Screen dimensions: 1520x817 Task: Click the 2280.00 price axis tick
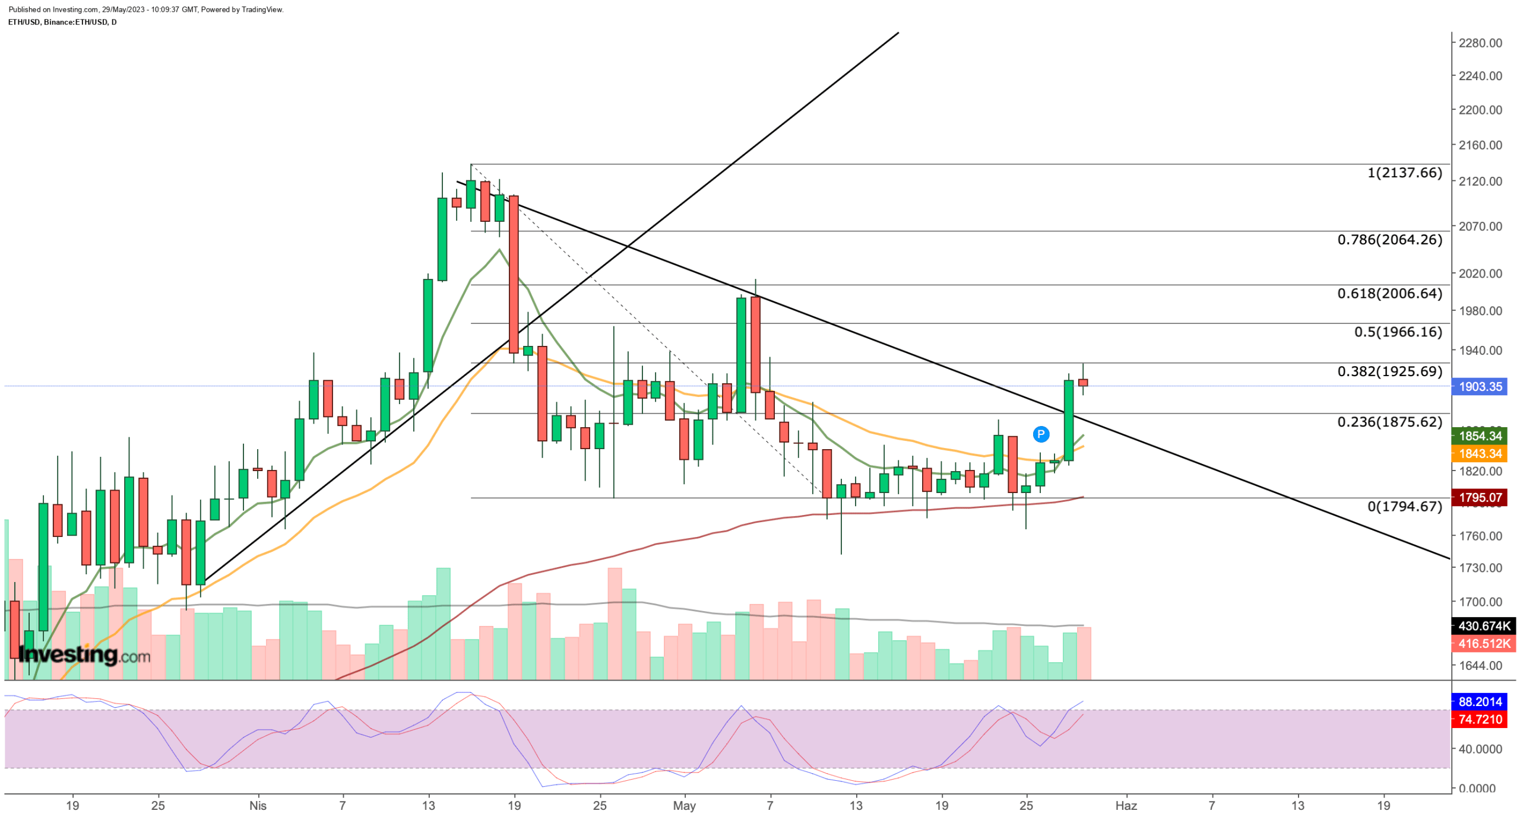(x=1480, y=43)
